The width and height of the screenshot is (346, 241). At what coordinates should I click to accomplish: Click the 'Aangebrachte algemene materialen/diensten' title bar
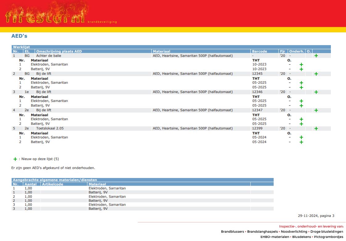[55, 180]
